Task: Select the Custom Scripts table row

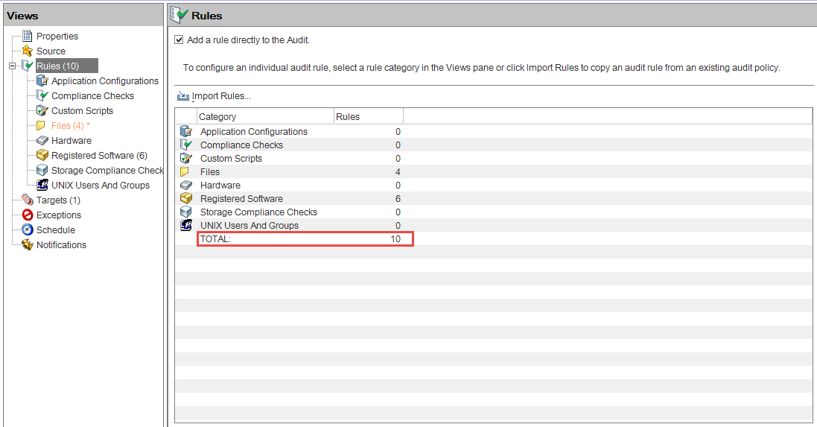Action: click(x=494, y=159)
